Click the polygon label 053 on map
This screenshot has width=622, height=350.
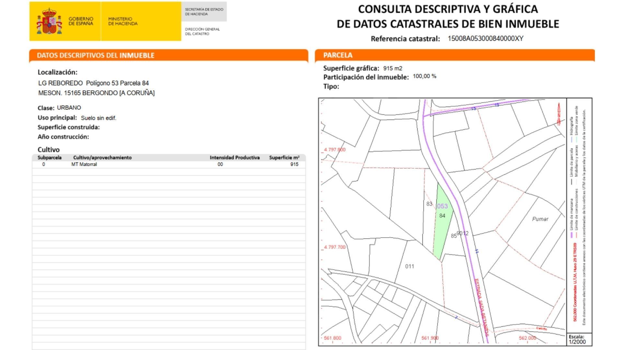pos(442,206)
